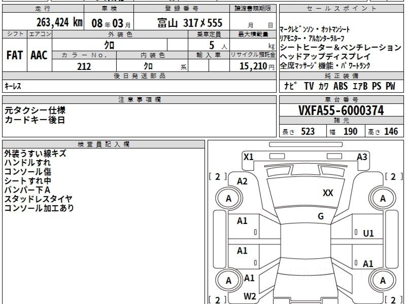The image size is (406, 304).
Task: Select the FAT shift value
Action: click(x=15, y=55)
